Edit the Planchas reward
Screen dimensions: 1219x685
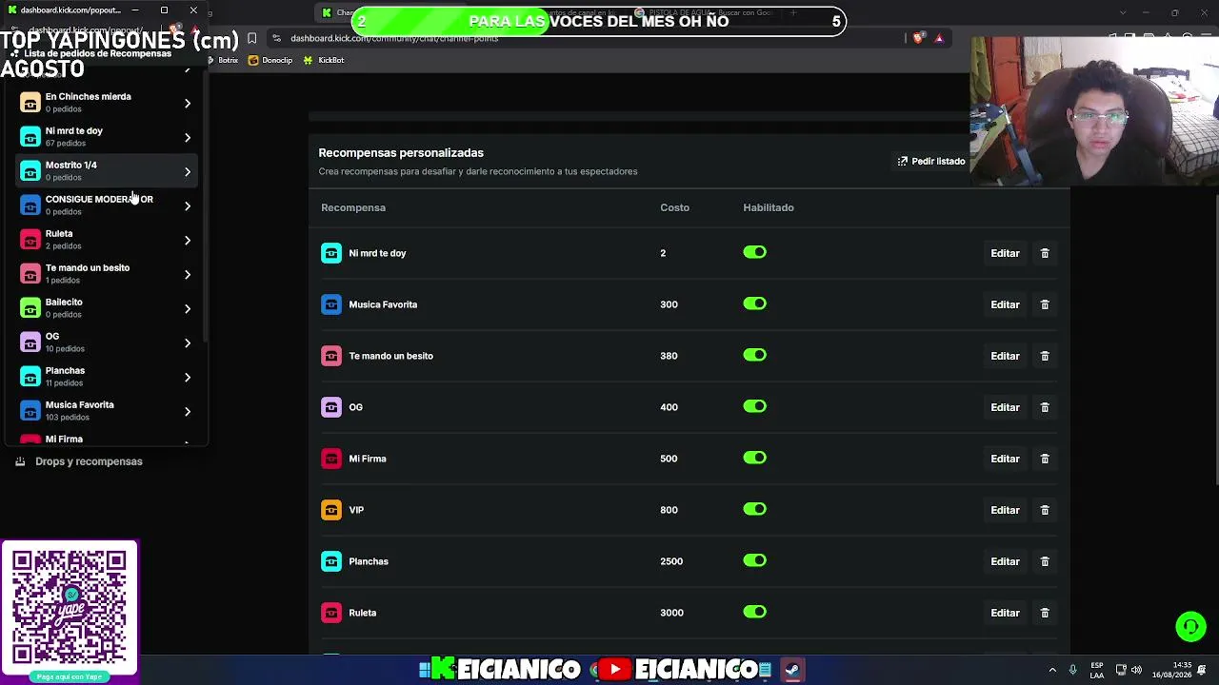[1005, 561]
